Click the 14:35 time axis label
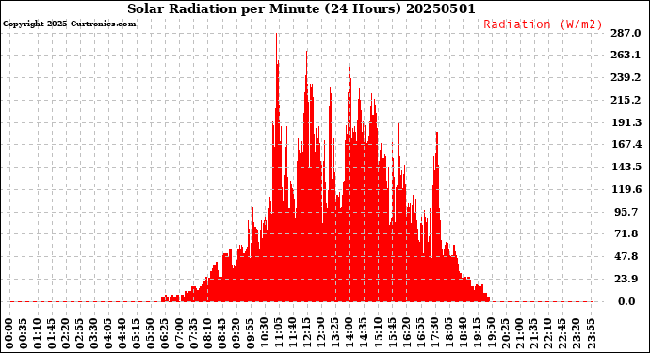The height and width of the screenshot is (353, 650). (363, 334)
